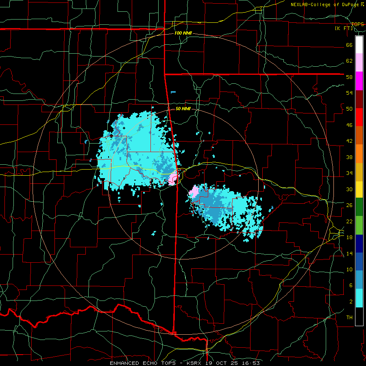Pick the steel light-blue legend swatch
The width and height of the screenshot is (366, 366).
point(359,280)
